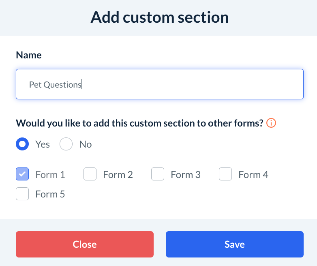Toggle the Form 5 checkbox
The width and height of the screenshot is (317, 266).
[22, 194]
